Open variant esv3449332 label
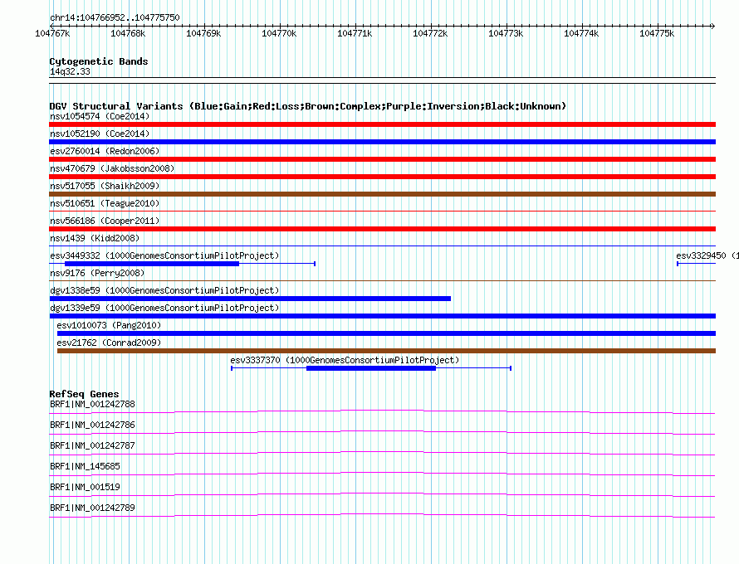This screenshot has width=739, height=564. click(x=164, y=255)
